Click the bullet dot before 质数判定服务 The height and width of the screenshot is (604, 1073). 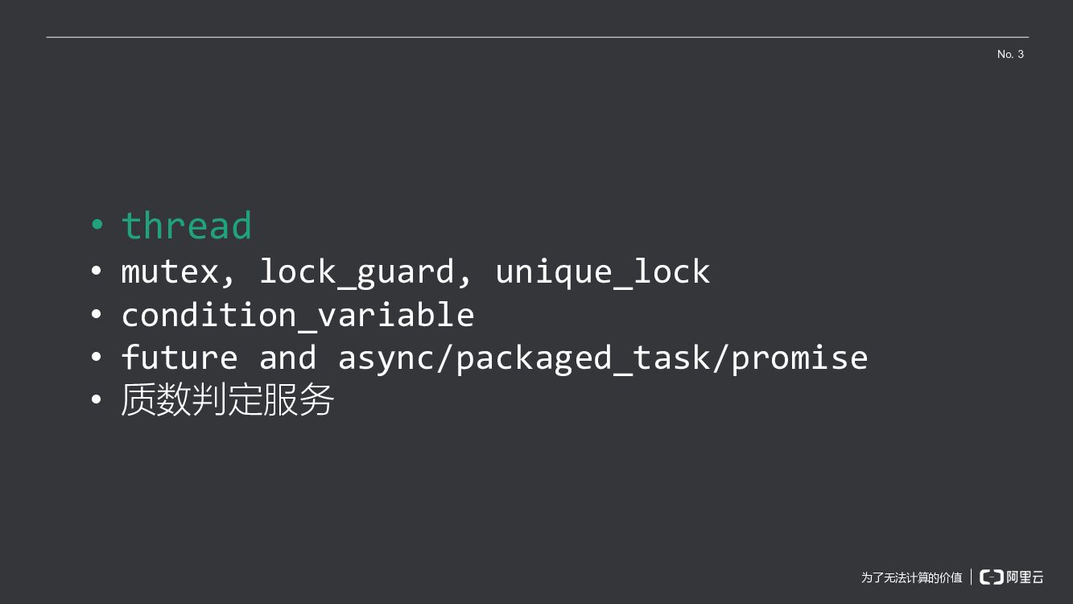97,399
